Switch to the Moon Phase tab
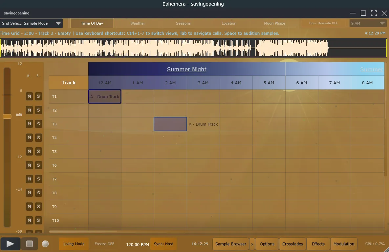 pyautogui.click(x=274, y=23)
